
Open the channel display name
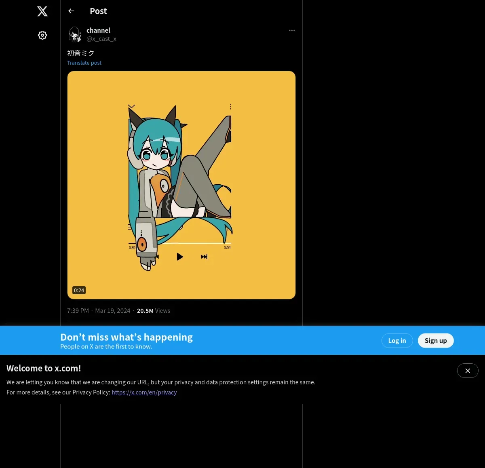(x=98, y=30)
